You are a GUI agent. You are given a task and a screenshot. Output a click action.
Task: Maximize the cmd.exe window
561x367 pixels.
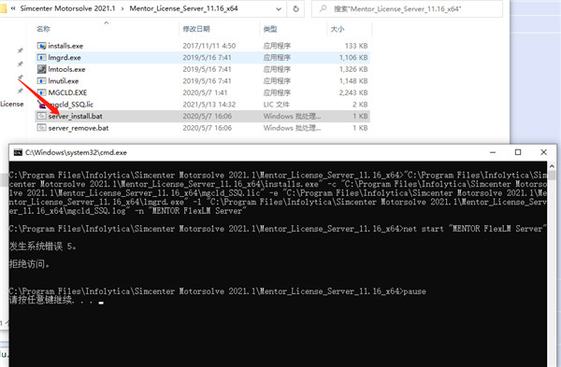click(x=518, y=152)
